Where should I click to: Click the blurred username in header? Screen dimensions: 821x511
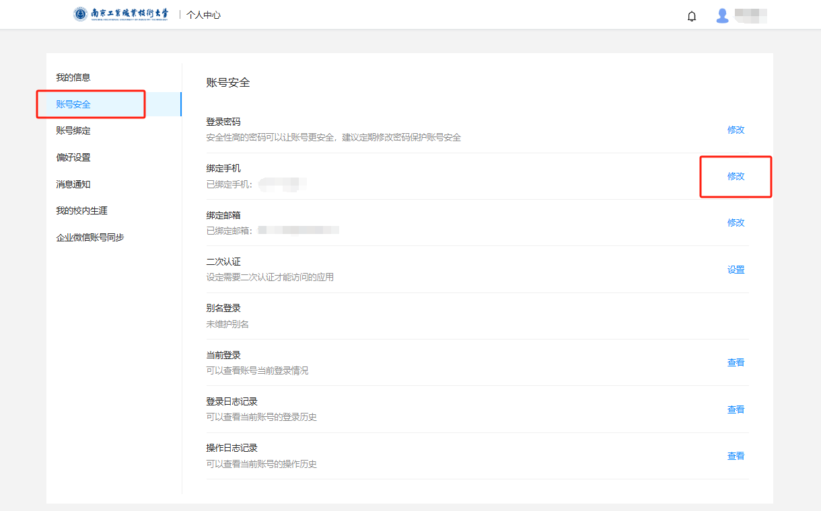pyautogui.click(x=751, y=15)
